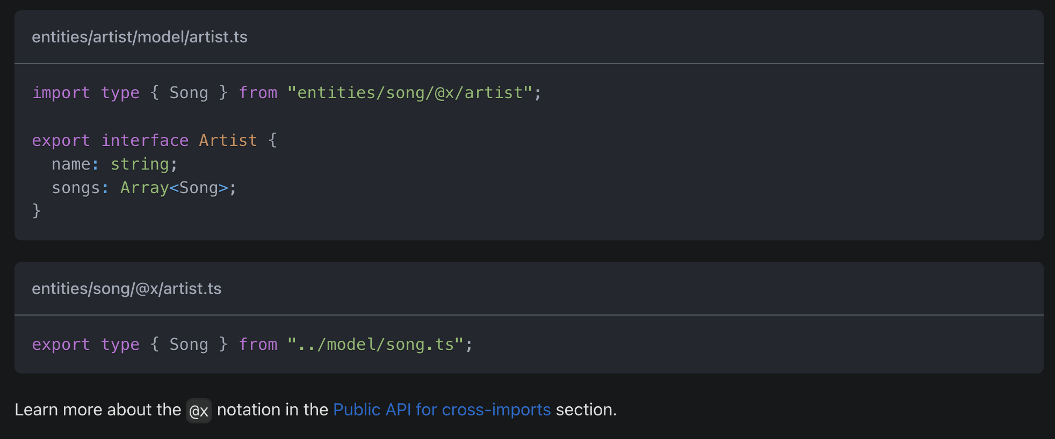Click the string type on the name line
Screen dimensions: 1055x439
click(140, 164)
